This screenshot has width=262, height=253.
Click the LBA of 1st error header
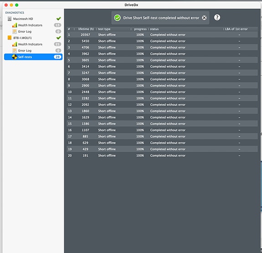[x=236, y=29]
